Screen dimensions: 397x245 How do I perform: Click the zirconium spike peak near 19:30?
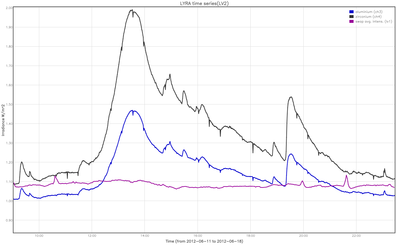point(291,97)
